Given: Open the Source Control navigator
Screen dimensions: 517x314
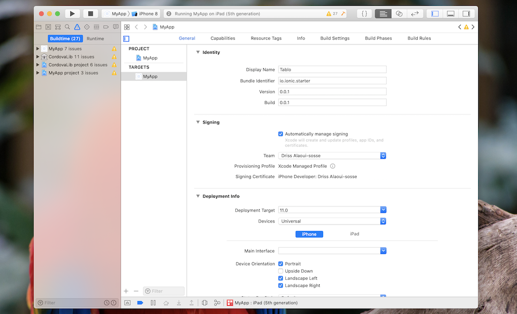Looking at the screenshot, I should point(48,27).
